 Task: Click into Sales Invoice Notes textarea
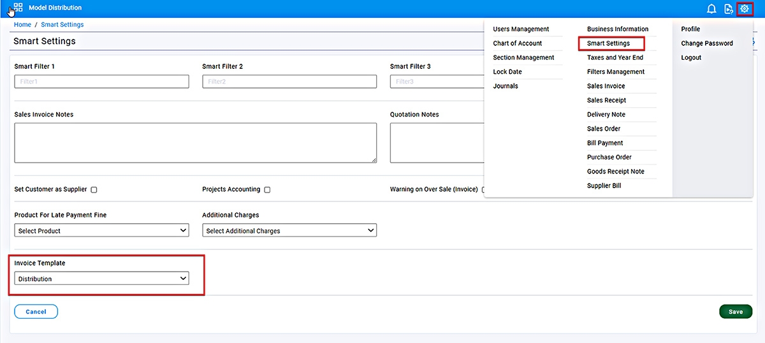pos(195,143)
